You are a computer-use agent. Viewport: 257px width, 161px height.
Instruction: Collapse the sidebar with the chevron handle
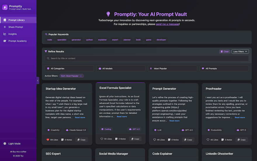[x=38, y=80]
